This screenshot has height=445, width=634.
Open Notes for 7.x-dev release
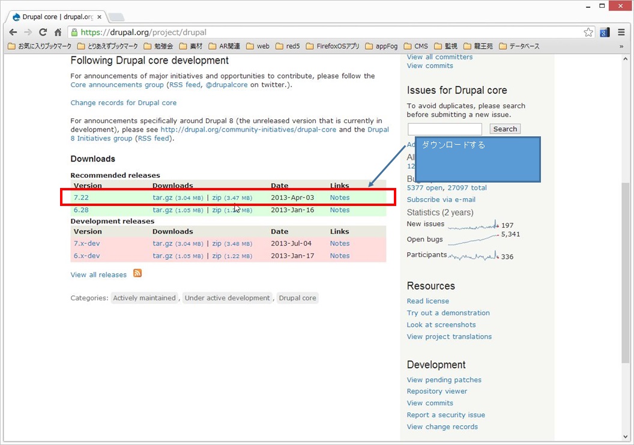point(340,244)
